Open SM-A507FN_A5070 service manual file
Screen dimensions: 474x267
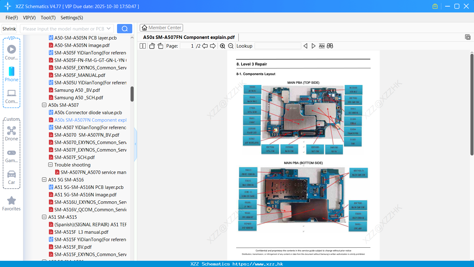(x=93, y=172)
